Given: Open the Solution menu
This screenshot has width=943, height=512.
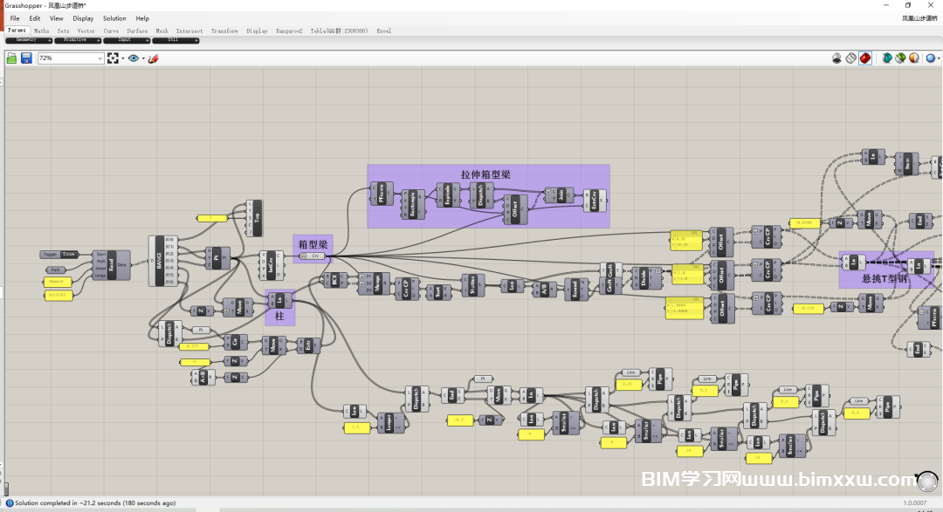Looking at the screenshot, I should pyautogui.click(x=114, y=18).
